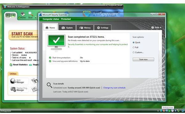Screen dimensions: 185x114
Task: Click the green checkmark monitor status icon
Action: tap(56, 42)
